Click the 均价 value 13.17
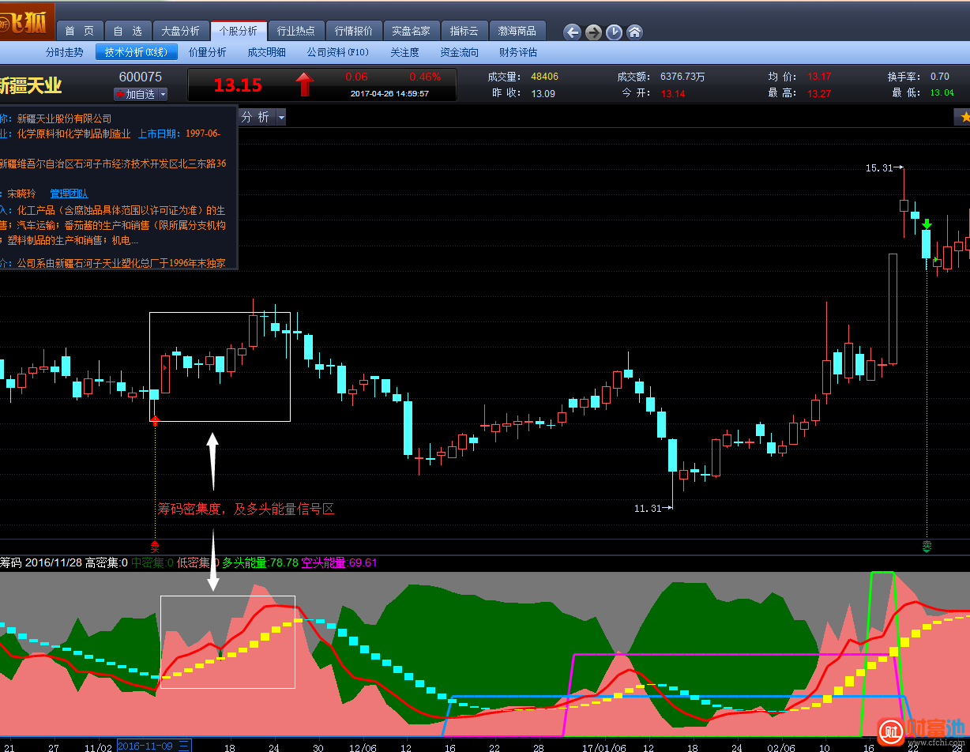 click(819, 77)
